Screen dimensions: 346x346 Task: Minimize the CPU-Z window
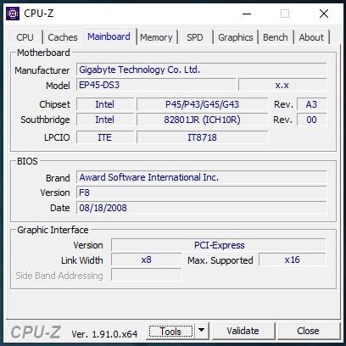(247, 14)
